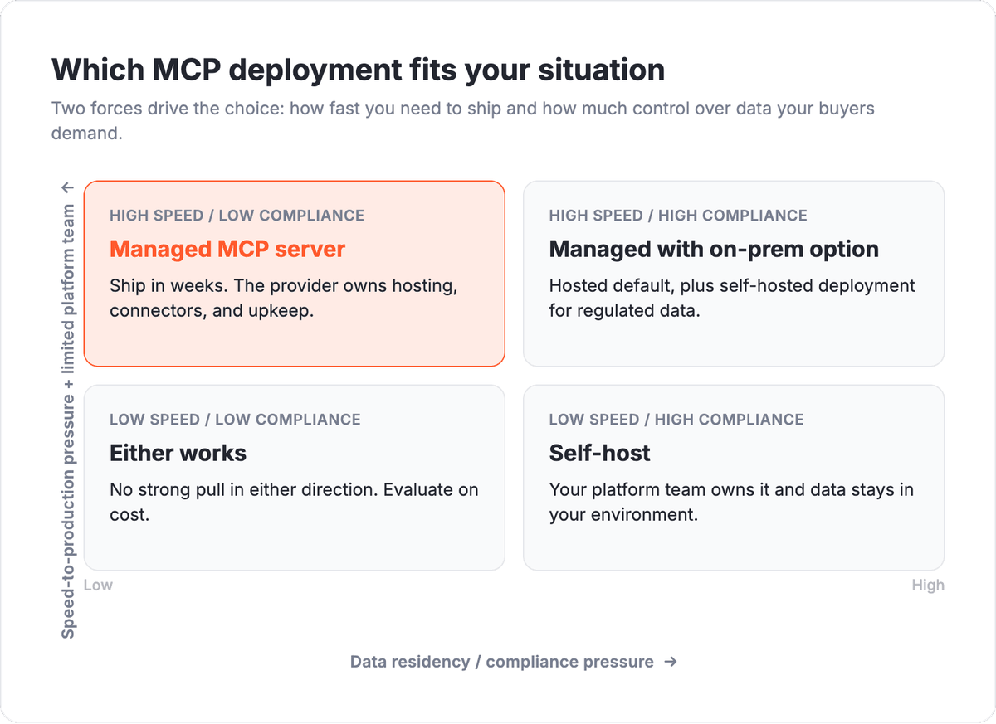
Task: Select the "LOW SPEED / LOW COMPLIANCE" label
Action: pyautogui.click(x=235, y=420)
